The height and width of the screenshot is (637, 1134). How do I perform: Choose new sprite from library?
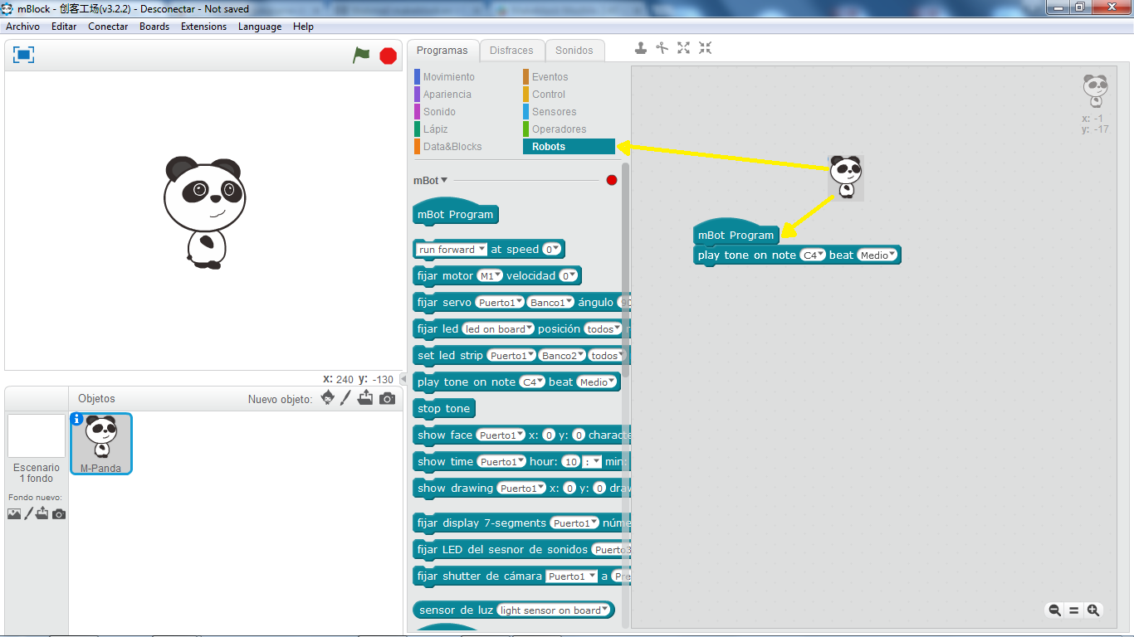(328, 398)
